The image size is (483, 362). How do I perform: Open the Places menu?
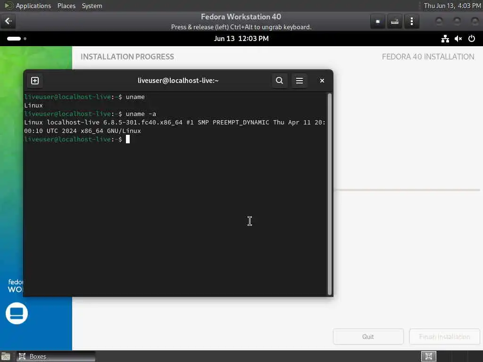(x=66, y=6)
